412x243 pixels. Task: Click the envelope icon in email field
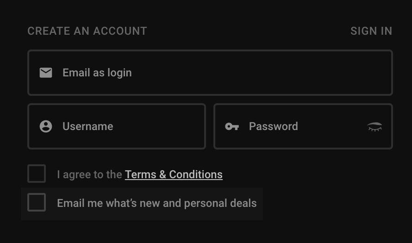(46, 73)
